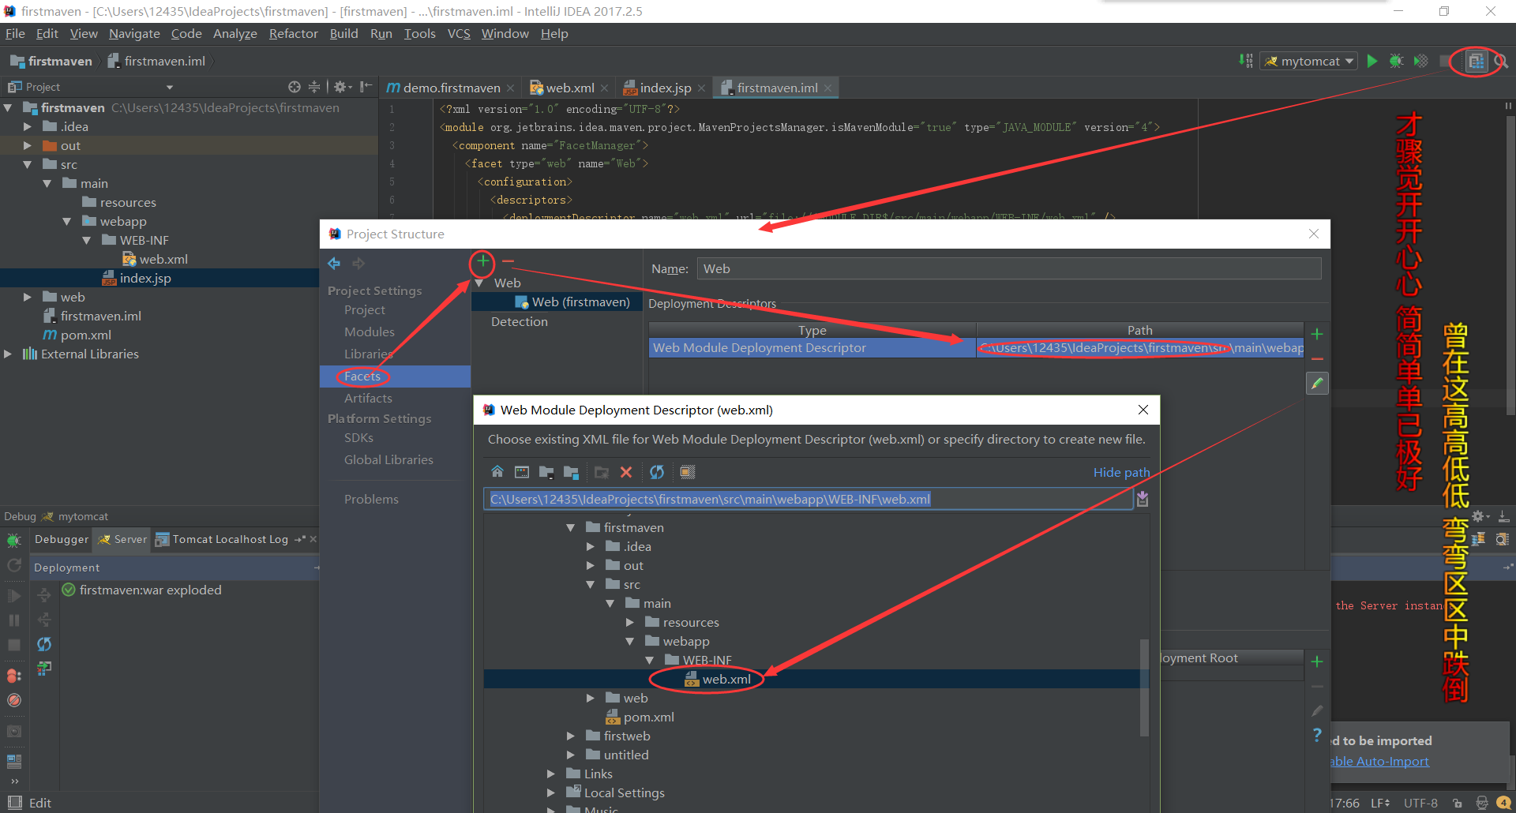Go to desktop directory in file chooser
The image size is (1516, 813).
pyautogui.click(x=522, y=472)
